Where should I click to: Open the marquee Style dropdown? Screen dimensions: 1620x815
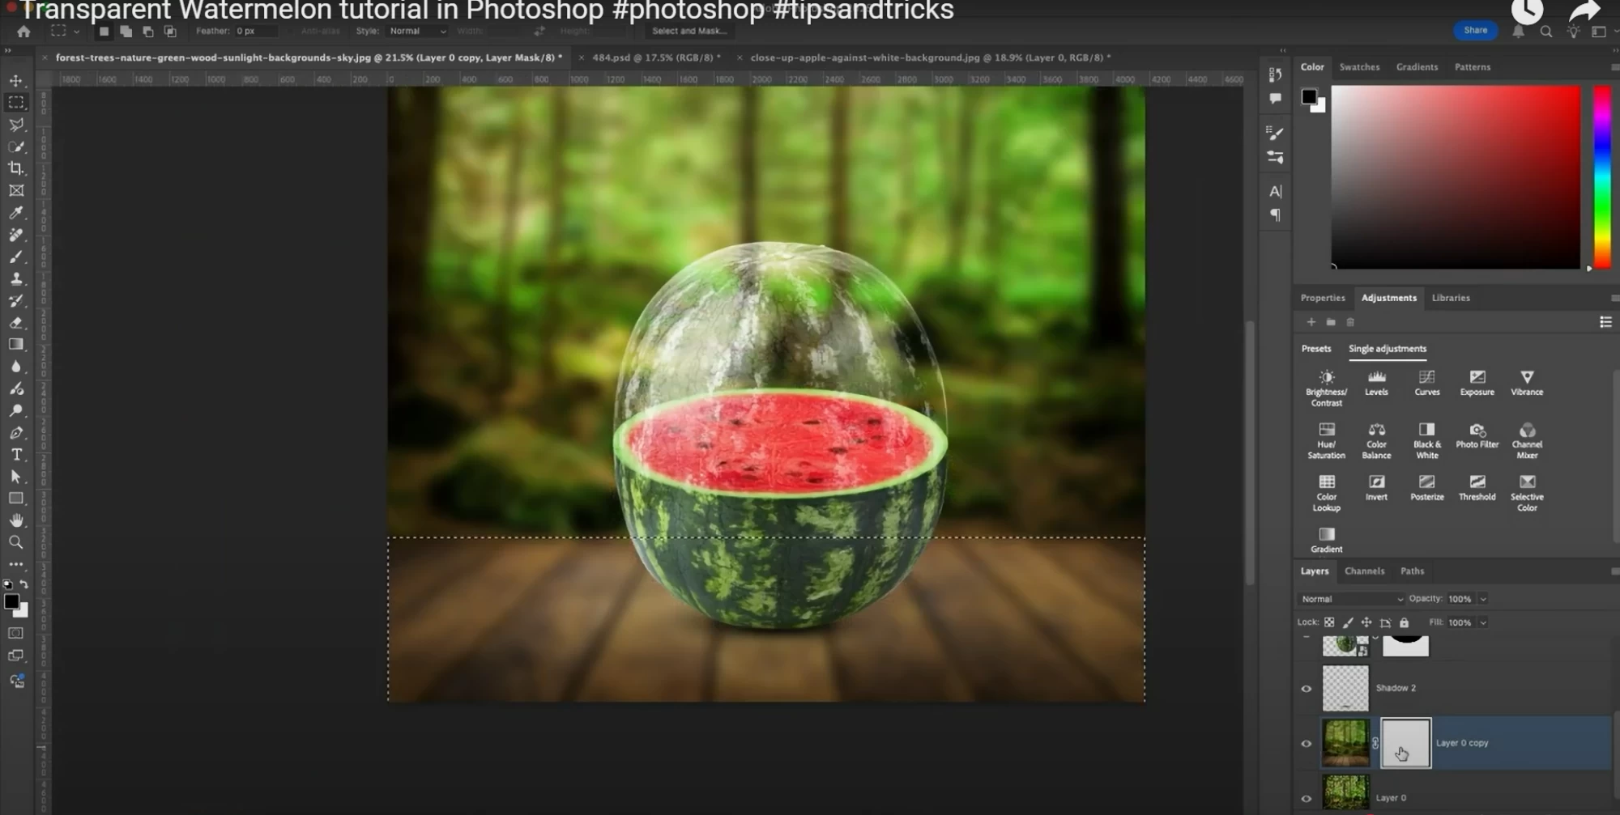416,32
